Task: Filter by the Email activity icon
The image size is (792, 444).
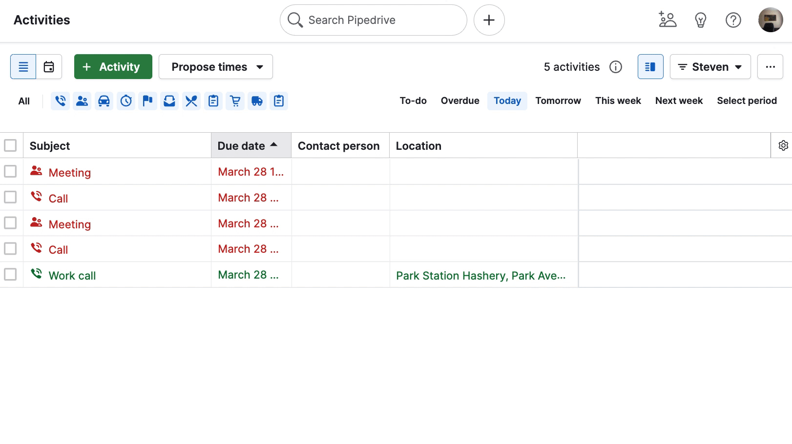Action: pyautogui.click(x=169, y=101)
